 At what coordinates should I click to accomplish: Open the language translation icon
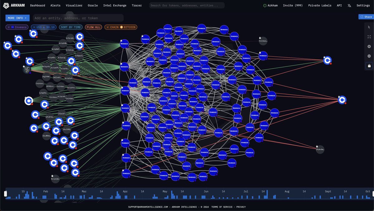[x=349, y=5]
